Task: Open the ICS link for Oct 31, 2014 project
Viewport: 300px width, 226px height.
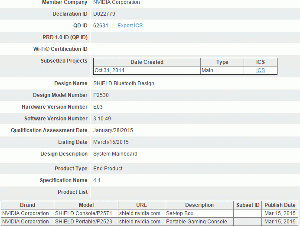Action: click(260, 70)
